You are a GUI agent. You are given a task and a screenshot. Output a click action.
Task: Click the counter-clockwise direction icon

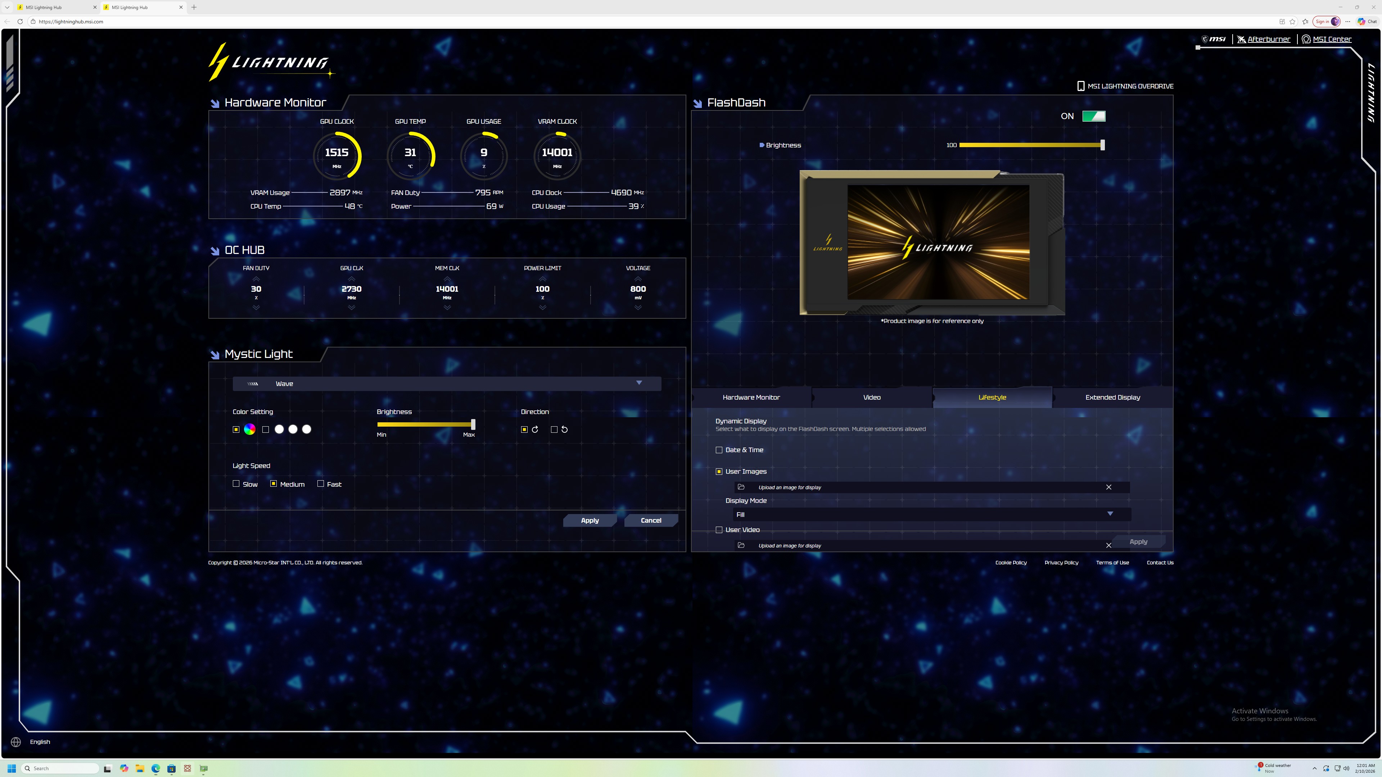click(x=564, y=430)
